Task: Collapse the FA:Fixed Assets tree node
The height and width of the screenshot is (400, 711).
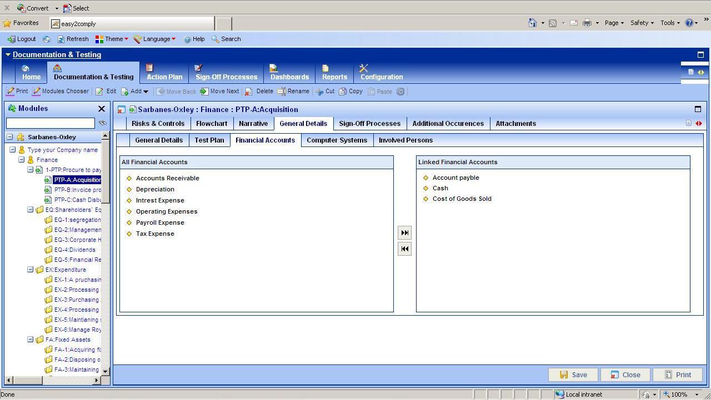Action: (31, 340)
